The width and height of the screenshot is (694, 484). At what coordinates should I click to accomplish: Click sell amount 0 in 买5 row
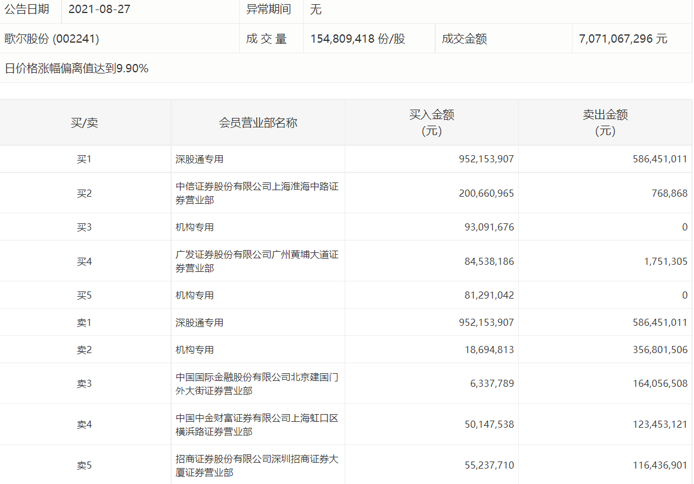[685, 296]
